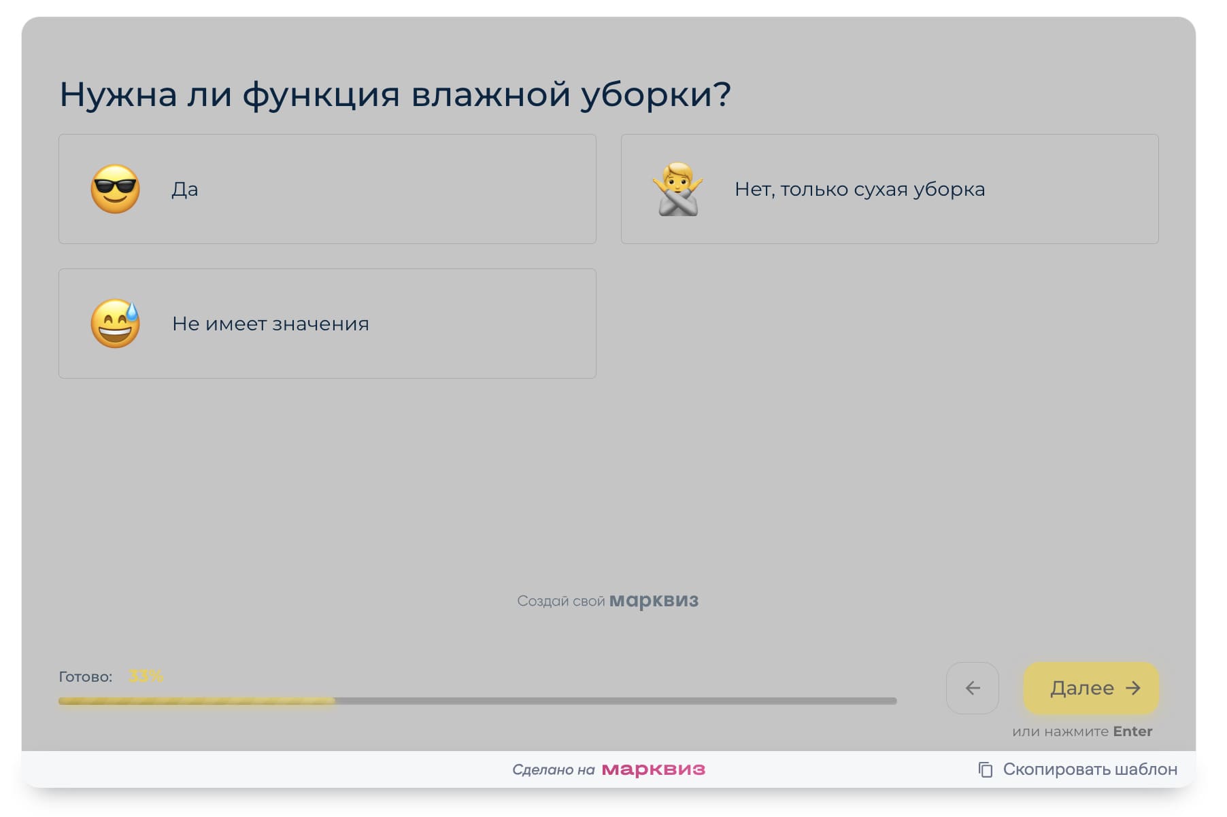1227x817 pixels.
Task: Click the pink марквиз logo in the footer
Action: pos(653,769)
